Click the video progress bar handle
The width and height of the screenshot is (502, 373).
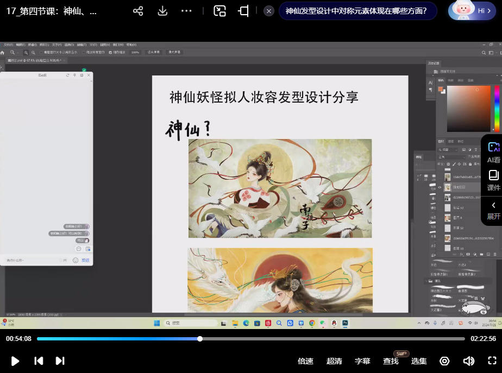[x=200, y=339]
